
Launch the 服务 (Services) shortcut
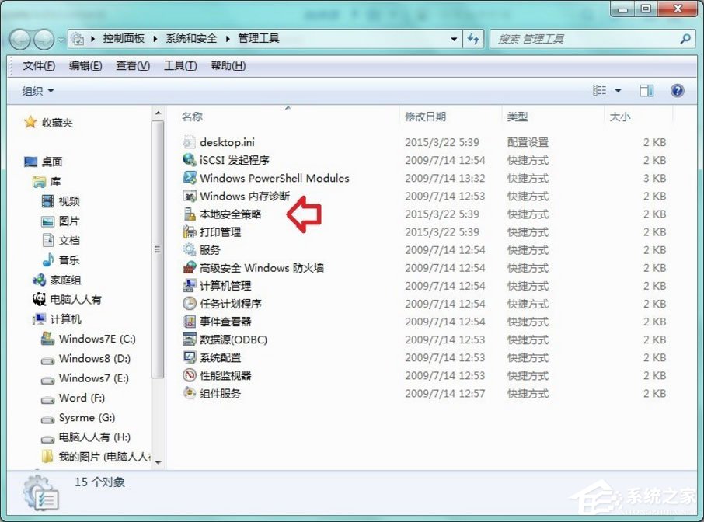pyautogui.click(x=209, y=250)
